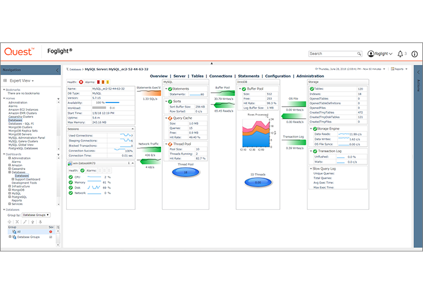
Task: Click the red severity icon in All row
Action: coord(51,232)
